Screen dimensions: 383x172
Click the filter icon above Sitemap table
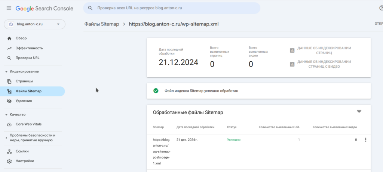pos(359,112)
